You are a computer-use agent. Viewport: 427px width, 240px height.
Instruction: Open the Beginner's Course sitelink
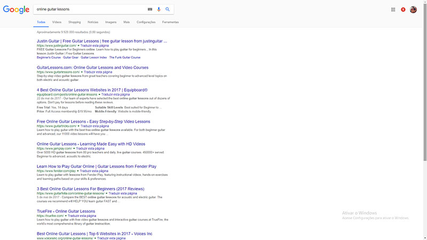tap(49, 58)
